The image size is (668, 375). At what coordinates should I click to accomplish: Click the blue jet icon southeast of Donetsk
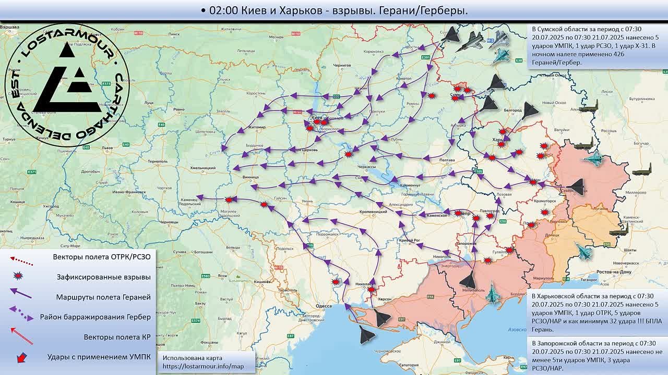[x=583, y=252]
